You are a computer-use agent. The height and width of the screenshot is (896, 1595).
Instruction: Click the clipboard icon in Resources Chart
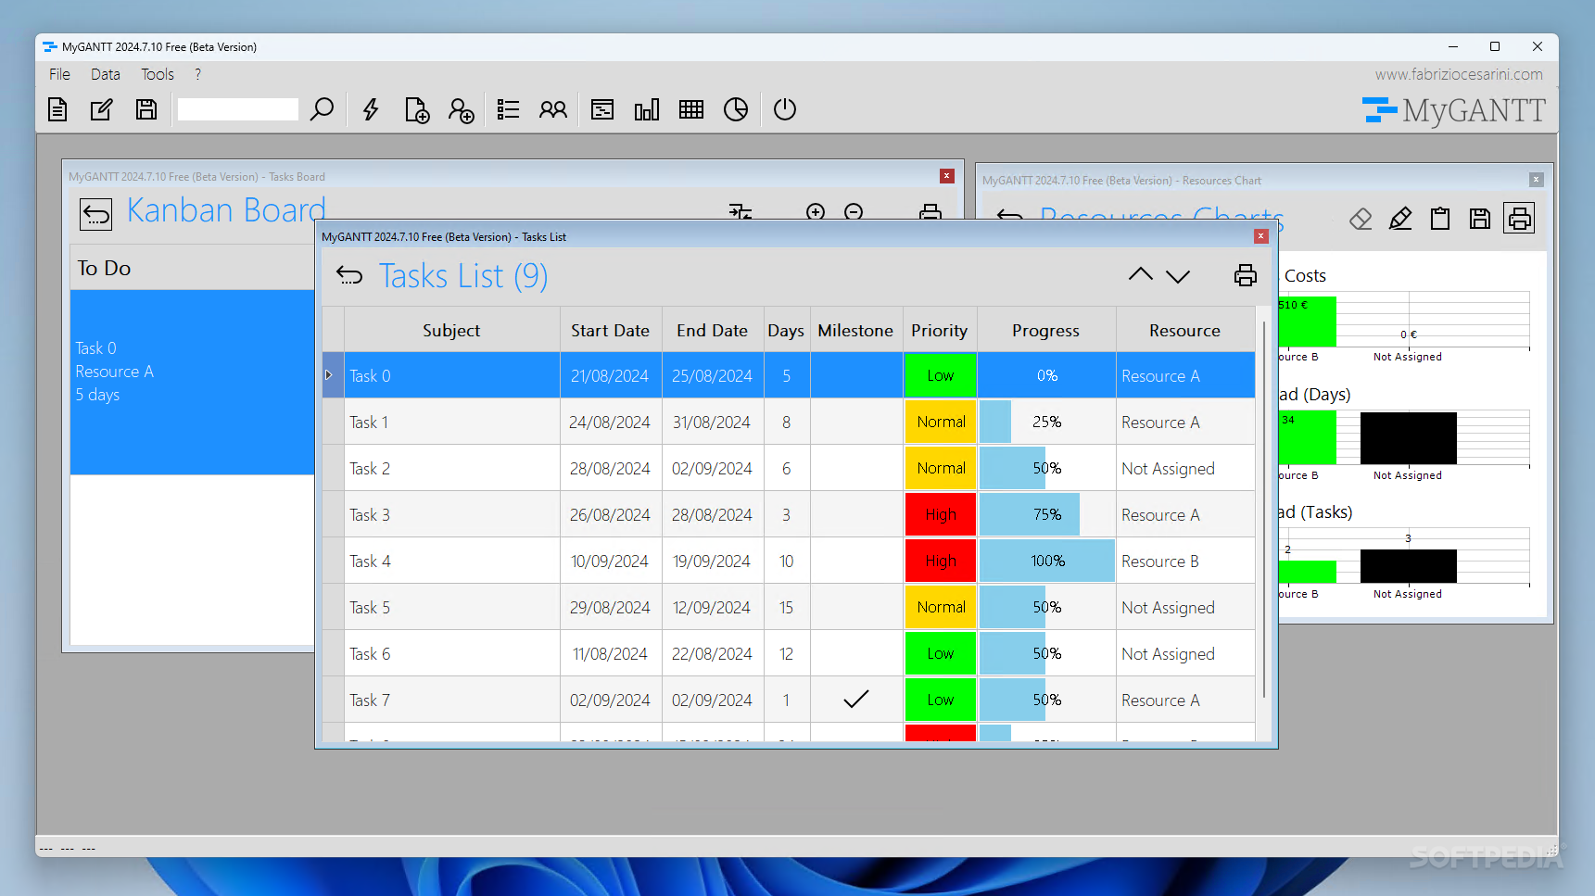point(1440,219)
